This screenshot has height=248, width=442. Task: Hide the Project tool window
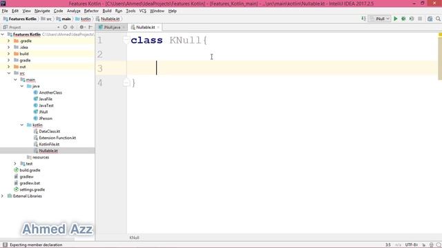pyautogui.click(x=90, y=28)
